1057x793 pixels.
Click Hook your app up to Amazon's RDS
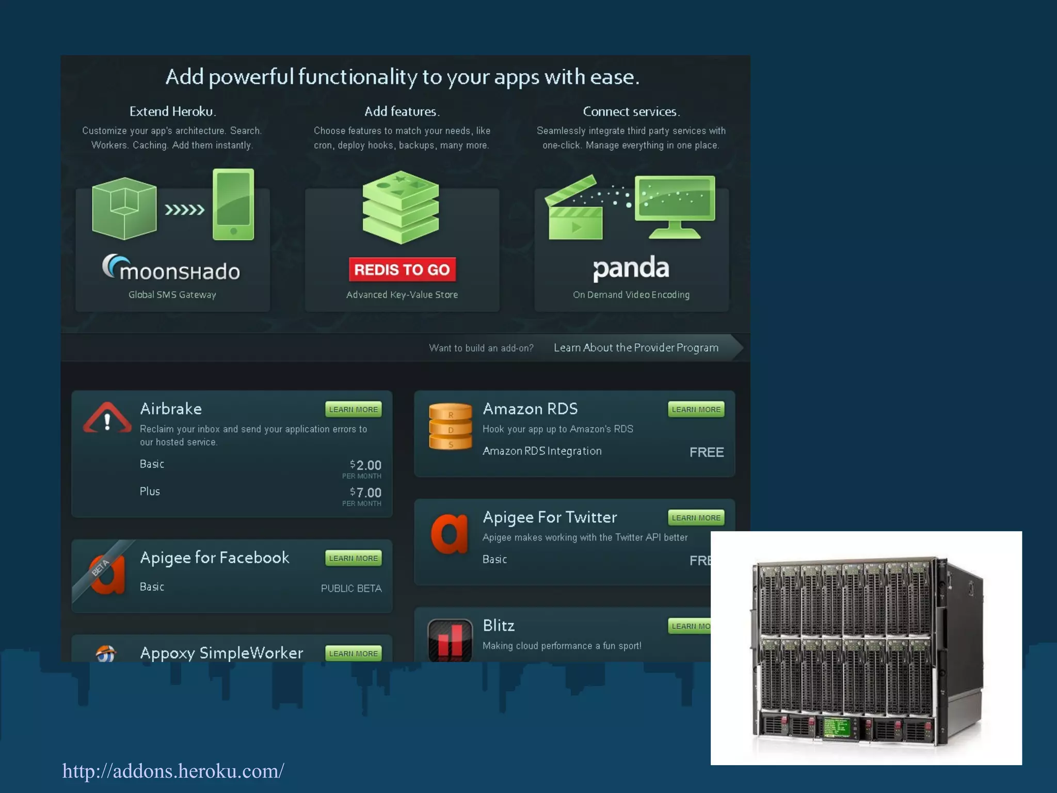click(558, 429)
